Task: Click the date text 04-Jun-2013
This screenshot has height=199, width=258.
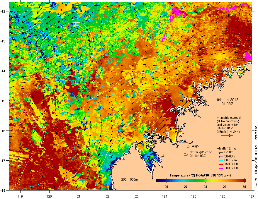Action: pos(228,100)
